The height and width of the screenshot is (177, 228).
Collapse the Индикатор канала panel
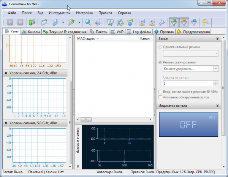coord(217,106)
